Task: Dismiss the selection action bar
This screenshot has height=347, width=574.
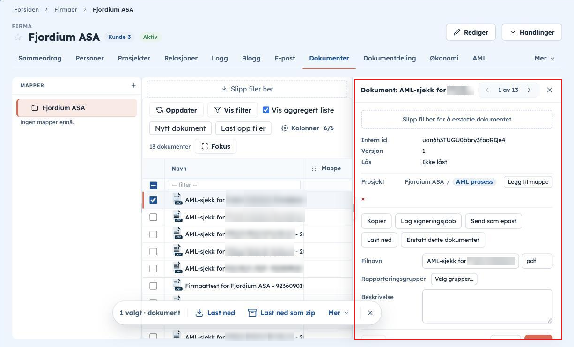Action: pos(370,313)
